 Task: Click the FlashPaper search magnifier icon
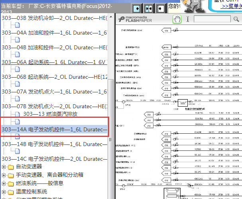(x=236, y=19)
